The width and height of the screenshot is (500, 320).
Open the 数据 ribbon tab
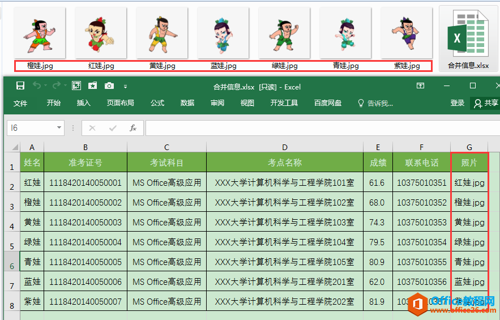coord(187,103)
